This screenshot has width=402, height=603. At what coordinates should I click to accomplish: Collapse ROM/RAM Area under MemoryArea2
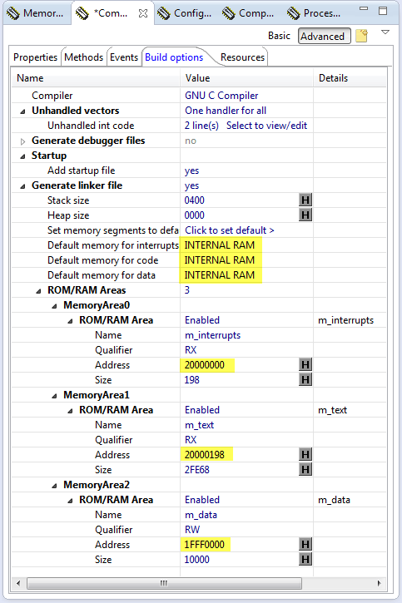point(70,501)
